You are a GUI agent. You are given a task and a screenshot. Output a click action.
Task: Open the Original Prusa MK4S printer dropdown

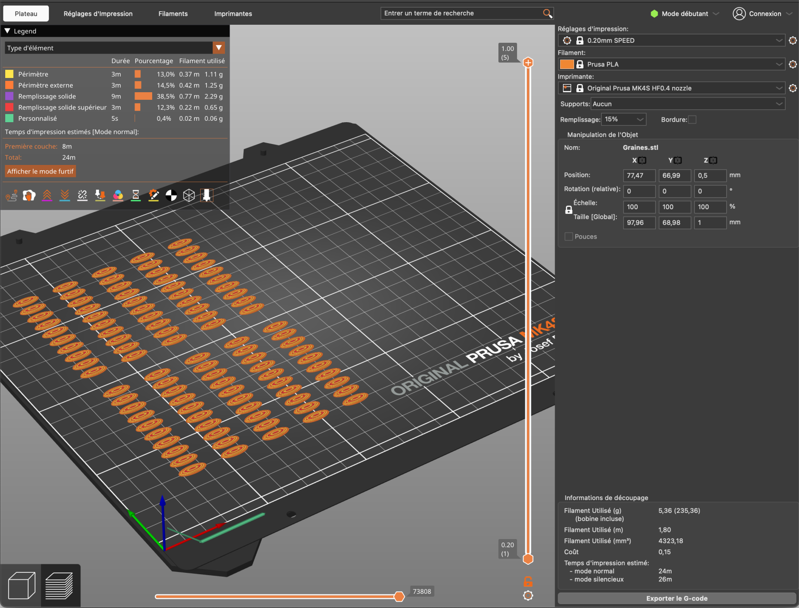point(672,88)
